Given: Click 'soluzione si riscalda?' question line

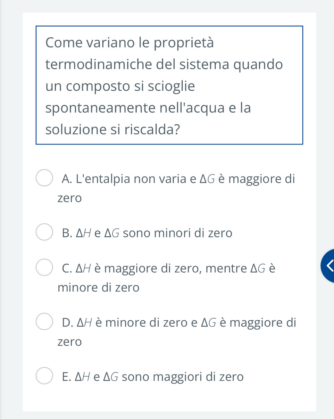Looking at the screenshot, I should 113,130.
